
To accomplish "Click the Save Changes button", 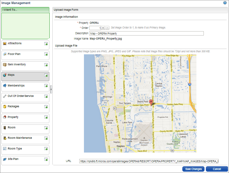I will point(193,169).
